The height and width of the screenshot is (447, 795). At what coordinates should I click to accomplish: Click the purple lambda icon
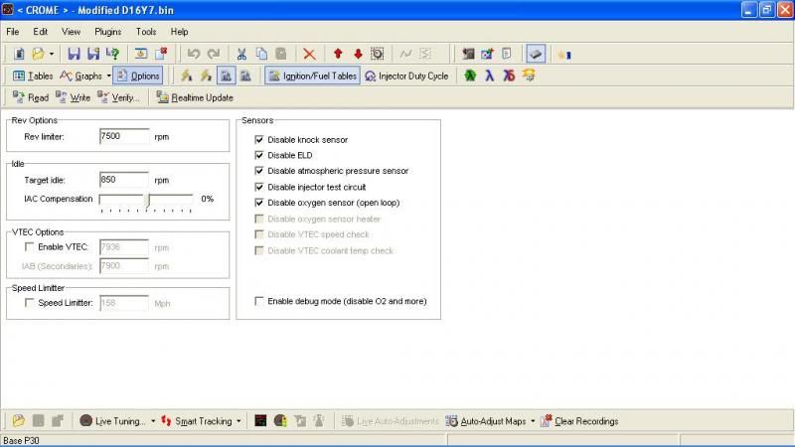coord(490,75)
